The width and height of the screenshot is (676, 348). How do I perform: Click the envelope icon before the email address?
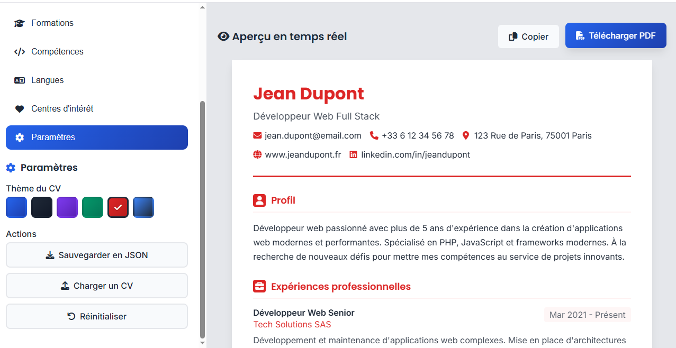point(256,135)
